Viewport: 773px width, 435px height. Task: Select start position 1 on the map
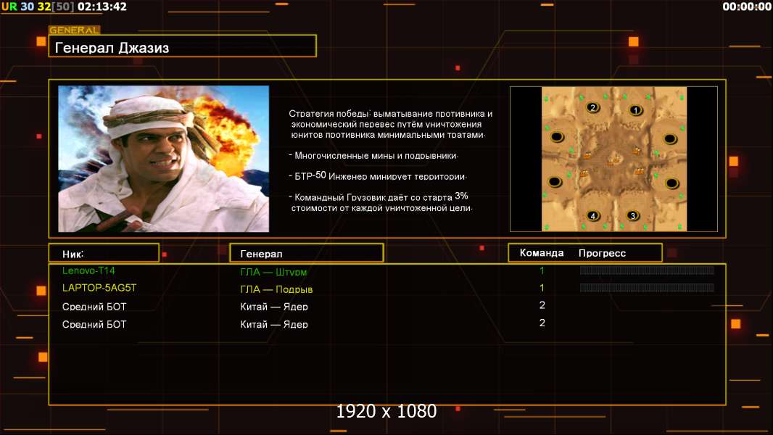click(636, 110)
